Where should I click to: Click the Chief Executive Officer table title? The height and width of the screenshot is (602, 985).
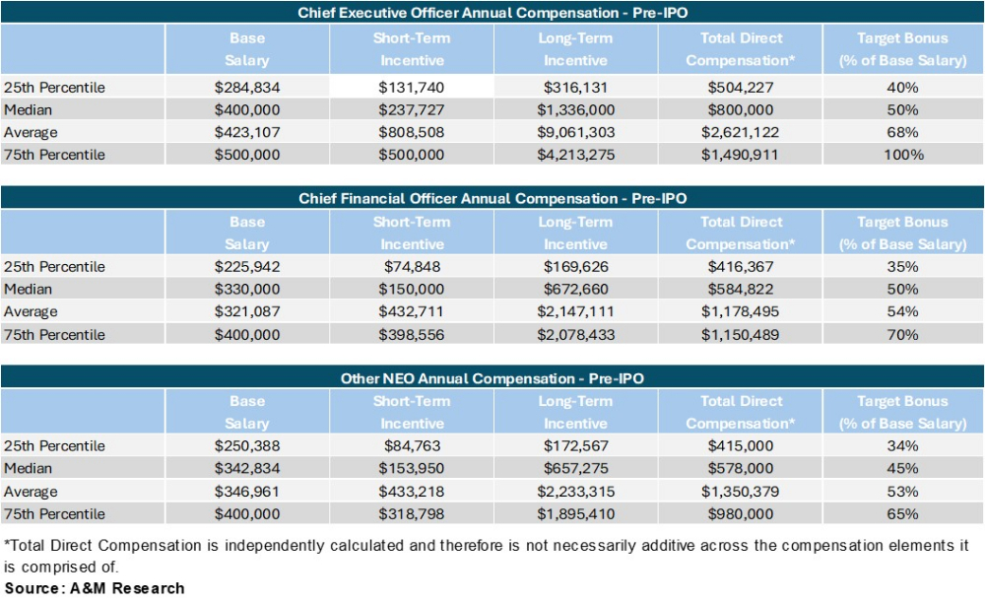click(492, 13)
